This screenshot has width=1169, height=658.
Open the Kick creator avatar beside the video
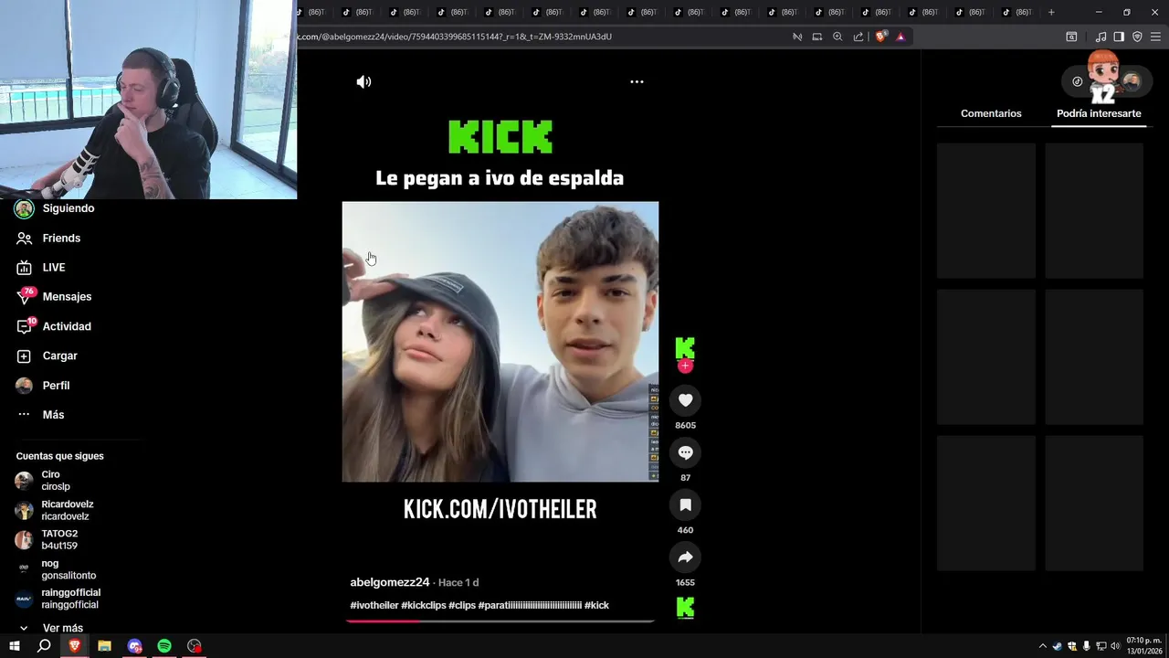(x=685, y=347)
